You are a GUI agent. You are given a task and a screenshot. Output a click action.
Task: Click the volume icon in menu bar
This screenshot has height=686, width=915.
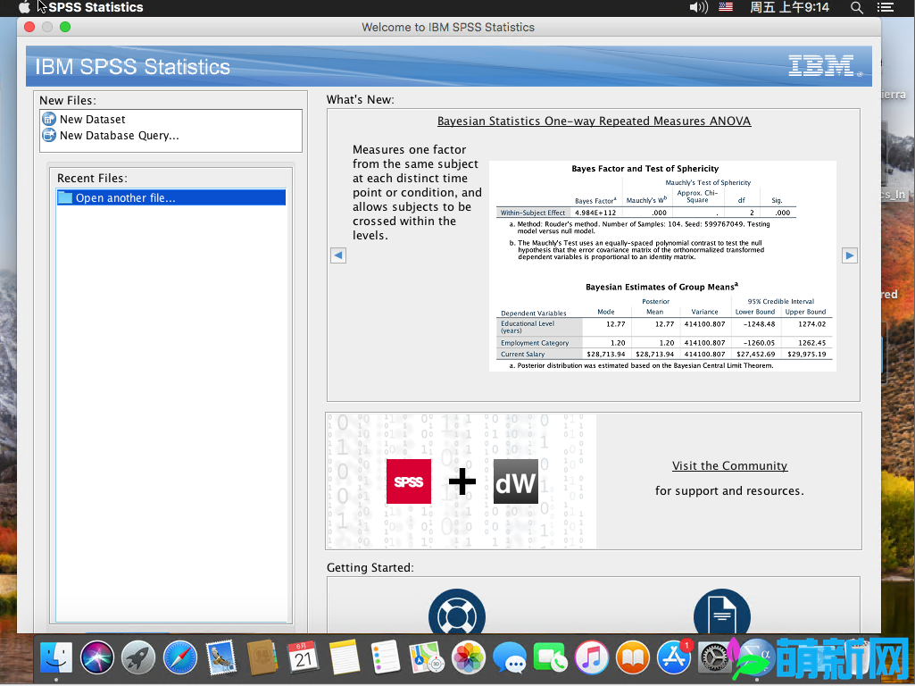(698, 7)
